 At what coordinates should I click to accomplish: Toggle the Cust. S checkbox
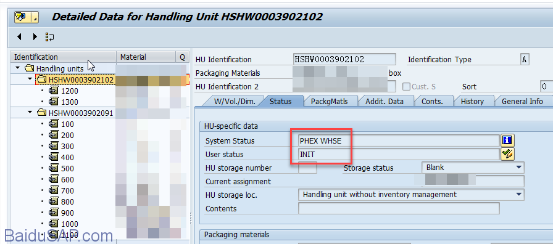tap(406, 87)
